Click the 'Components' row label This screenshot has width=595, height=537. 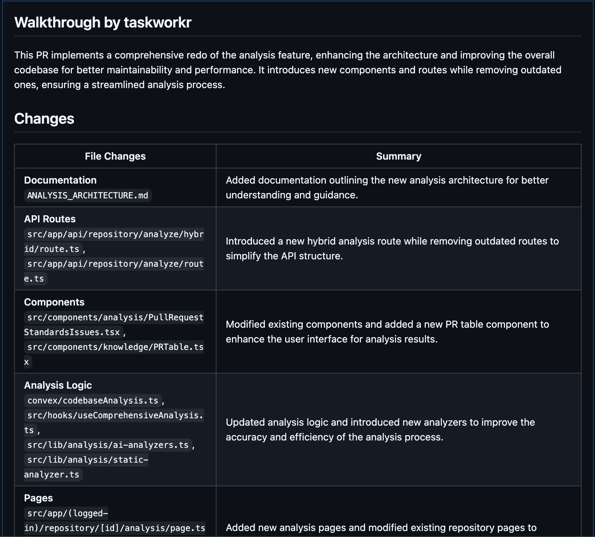pos(54,302)
